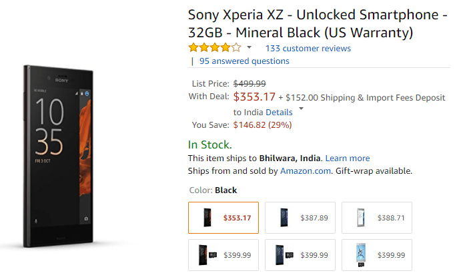Select the silver phone $388.71 color option

click(376, 218)
